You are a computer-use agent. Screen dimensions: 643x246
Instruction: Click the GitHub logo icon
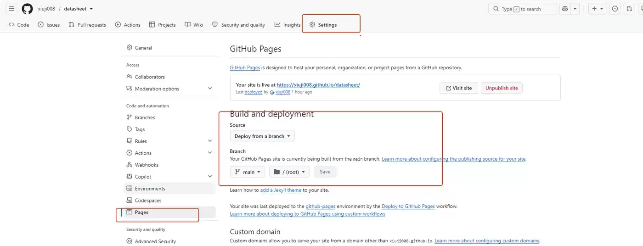(x=27, y=9)
